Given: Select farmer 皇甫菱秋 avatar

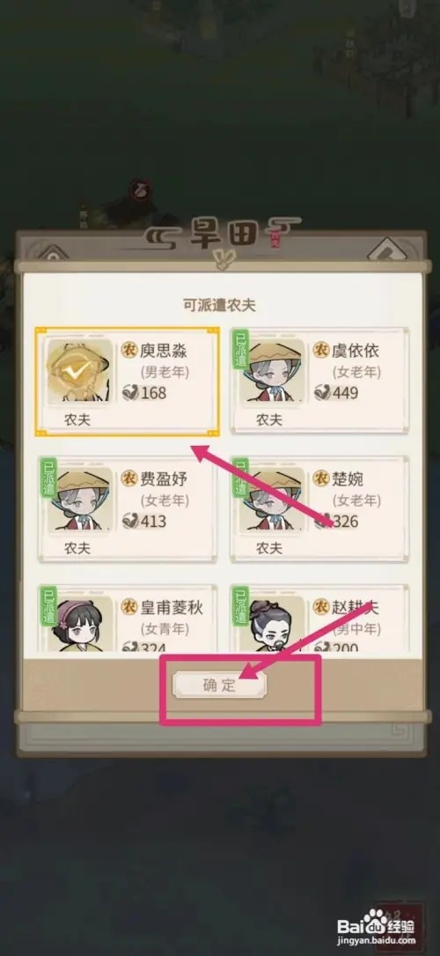Looking at the screenshot, I should tap(80, 623).
